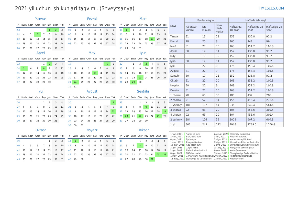The height and width of the screenshot is (212, 299).
Task: Click green marker beside 'Yangi yil kuni'
Action: click(x=185, y=134)
